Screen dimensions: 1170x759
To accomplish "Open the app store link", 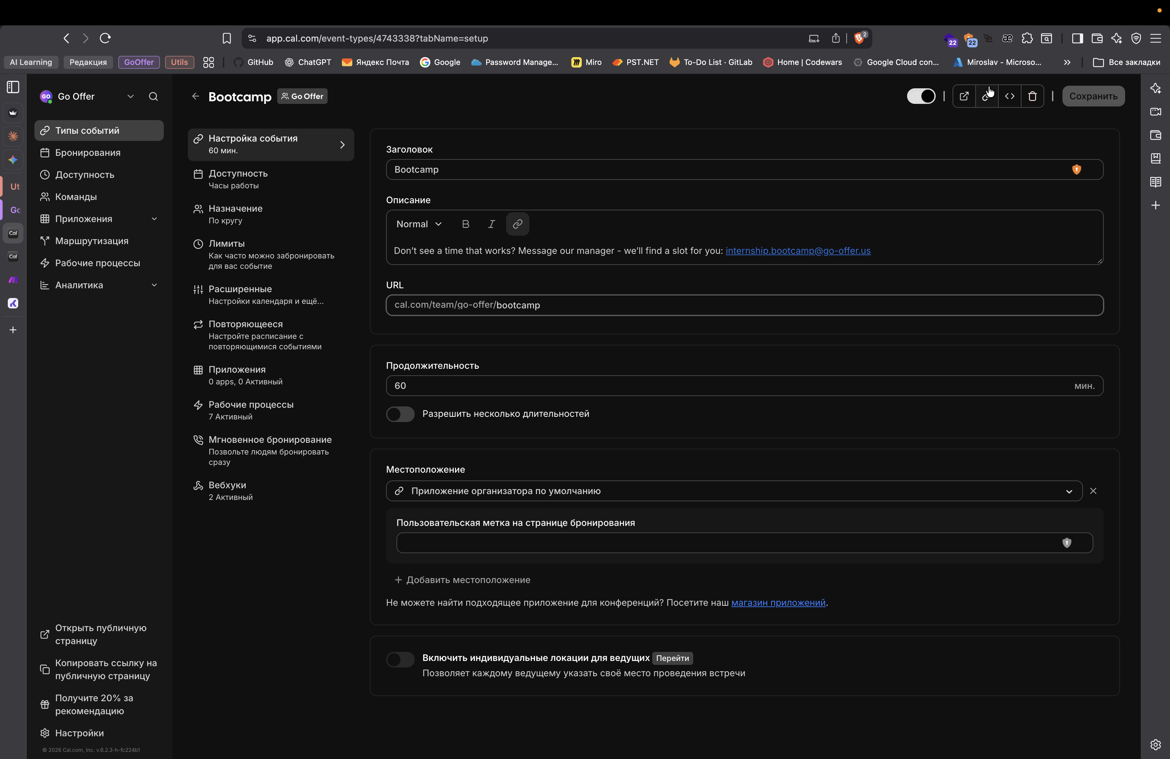I will click(x=778, y=603).
